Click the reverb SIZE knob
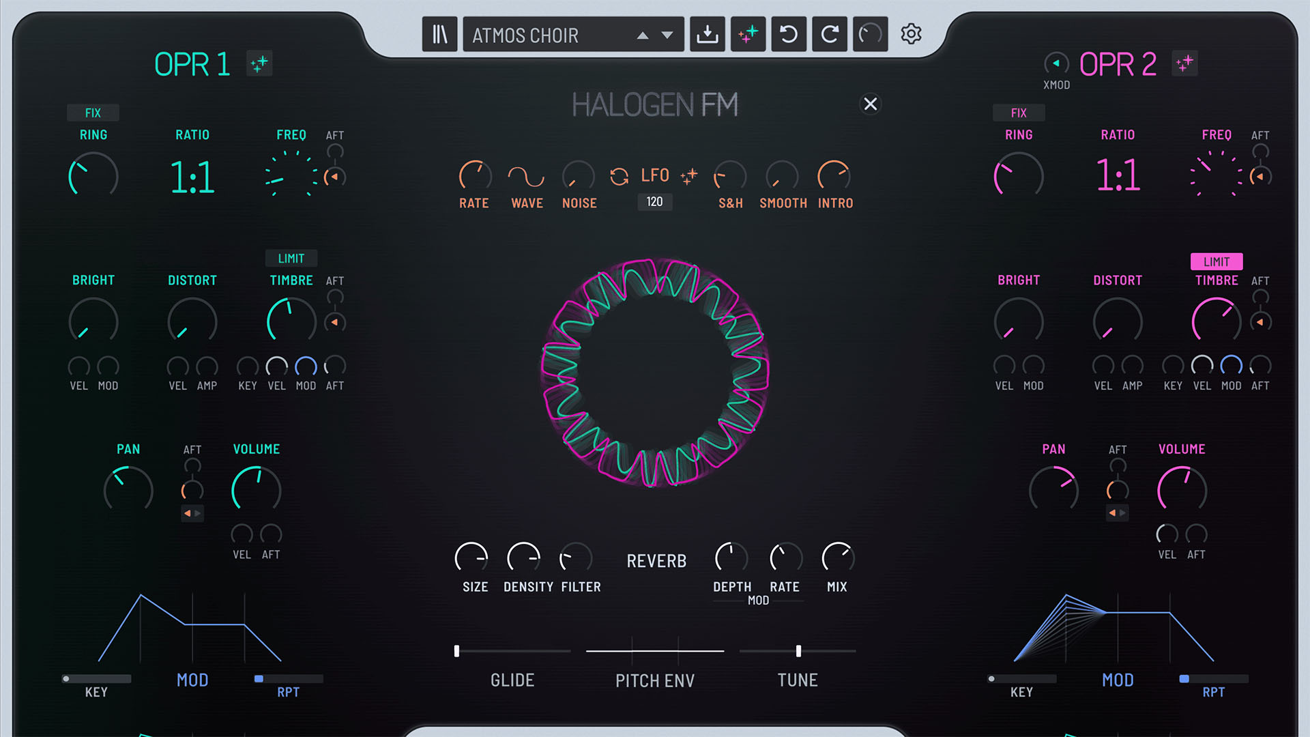 click(471, 558)
